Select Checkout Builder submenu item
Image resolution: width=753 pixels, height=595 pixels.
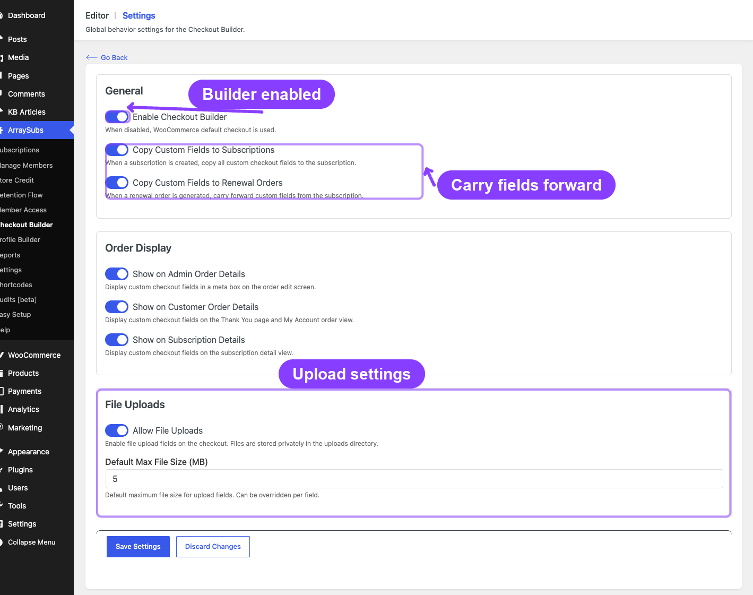coord(37,225)
